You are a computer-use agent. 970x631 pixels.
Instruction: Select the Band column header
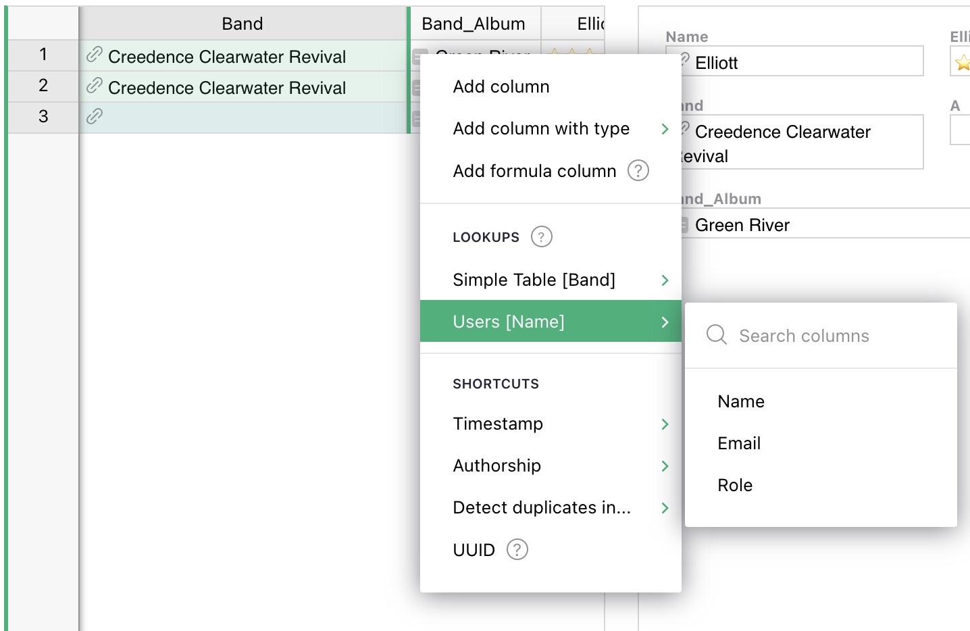(x=242, y=24)
